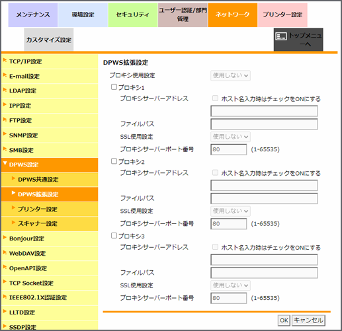Screen dimensions: 342x331
Task: Click arrow icon beside WebDAV設定
Action: 5,252
